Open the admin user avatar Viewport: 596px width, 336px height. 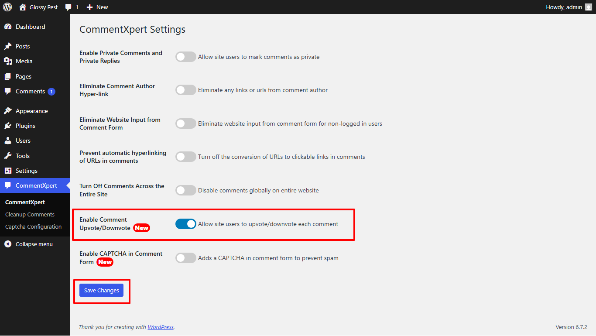pyautogui.click(x=588, y=7)
